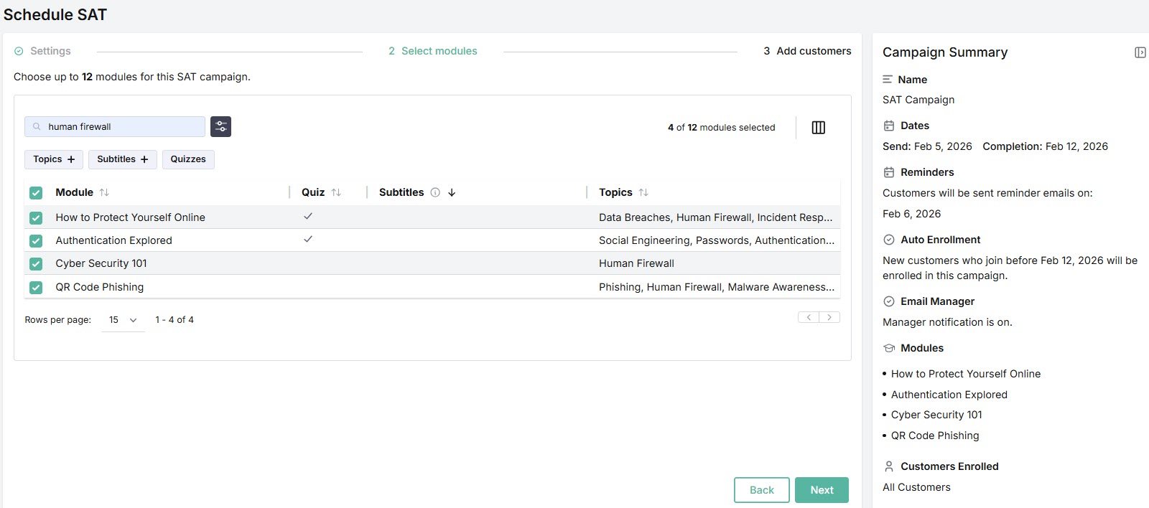
Task: Go to the Settings step
Action: 43,51
